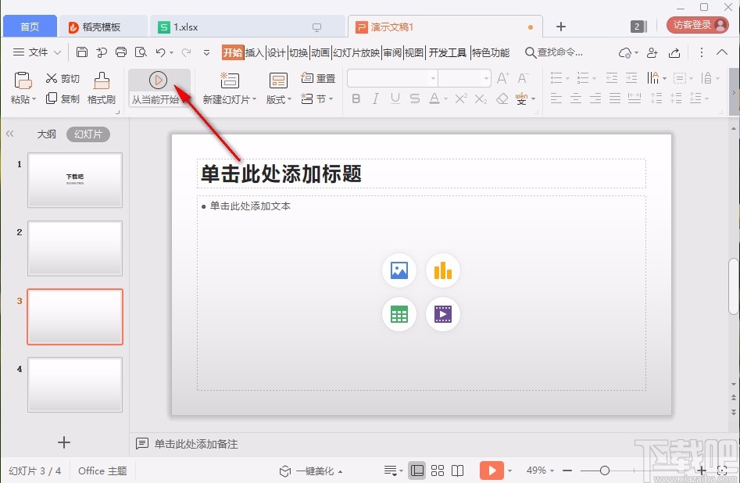Open the font size dropdown
Viewport: 740px width, 483px height.
[484, 78]
